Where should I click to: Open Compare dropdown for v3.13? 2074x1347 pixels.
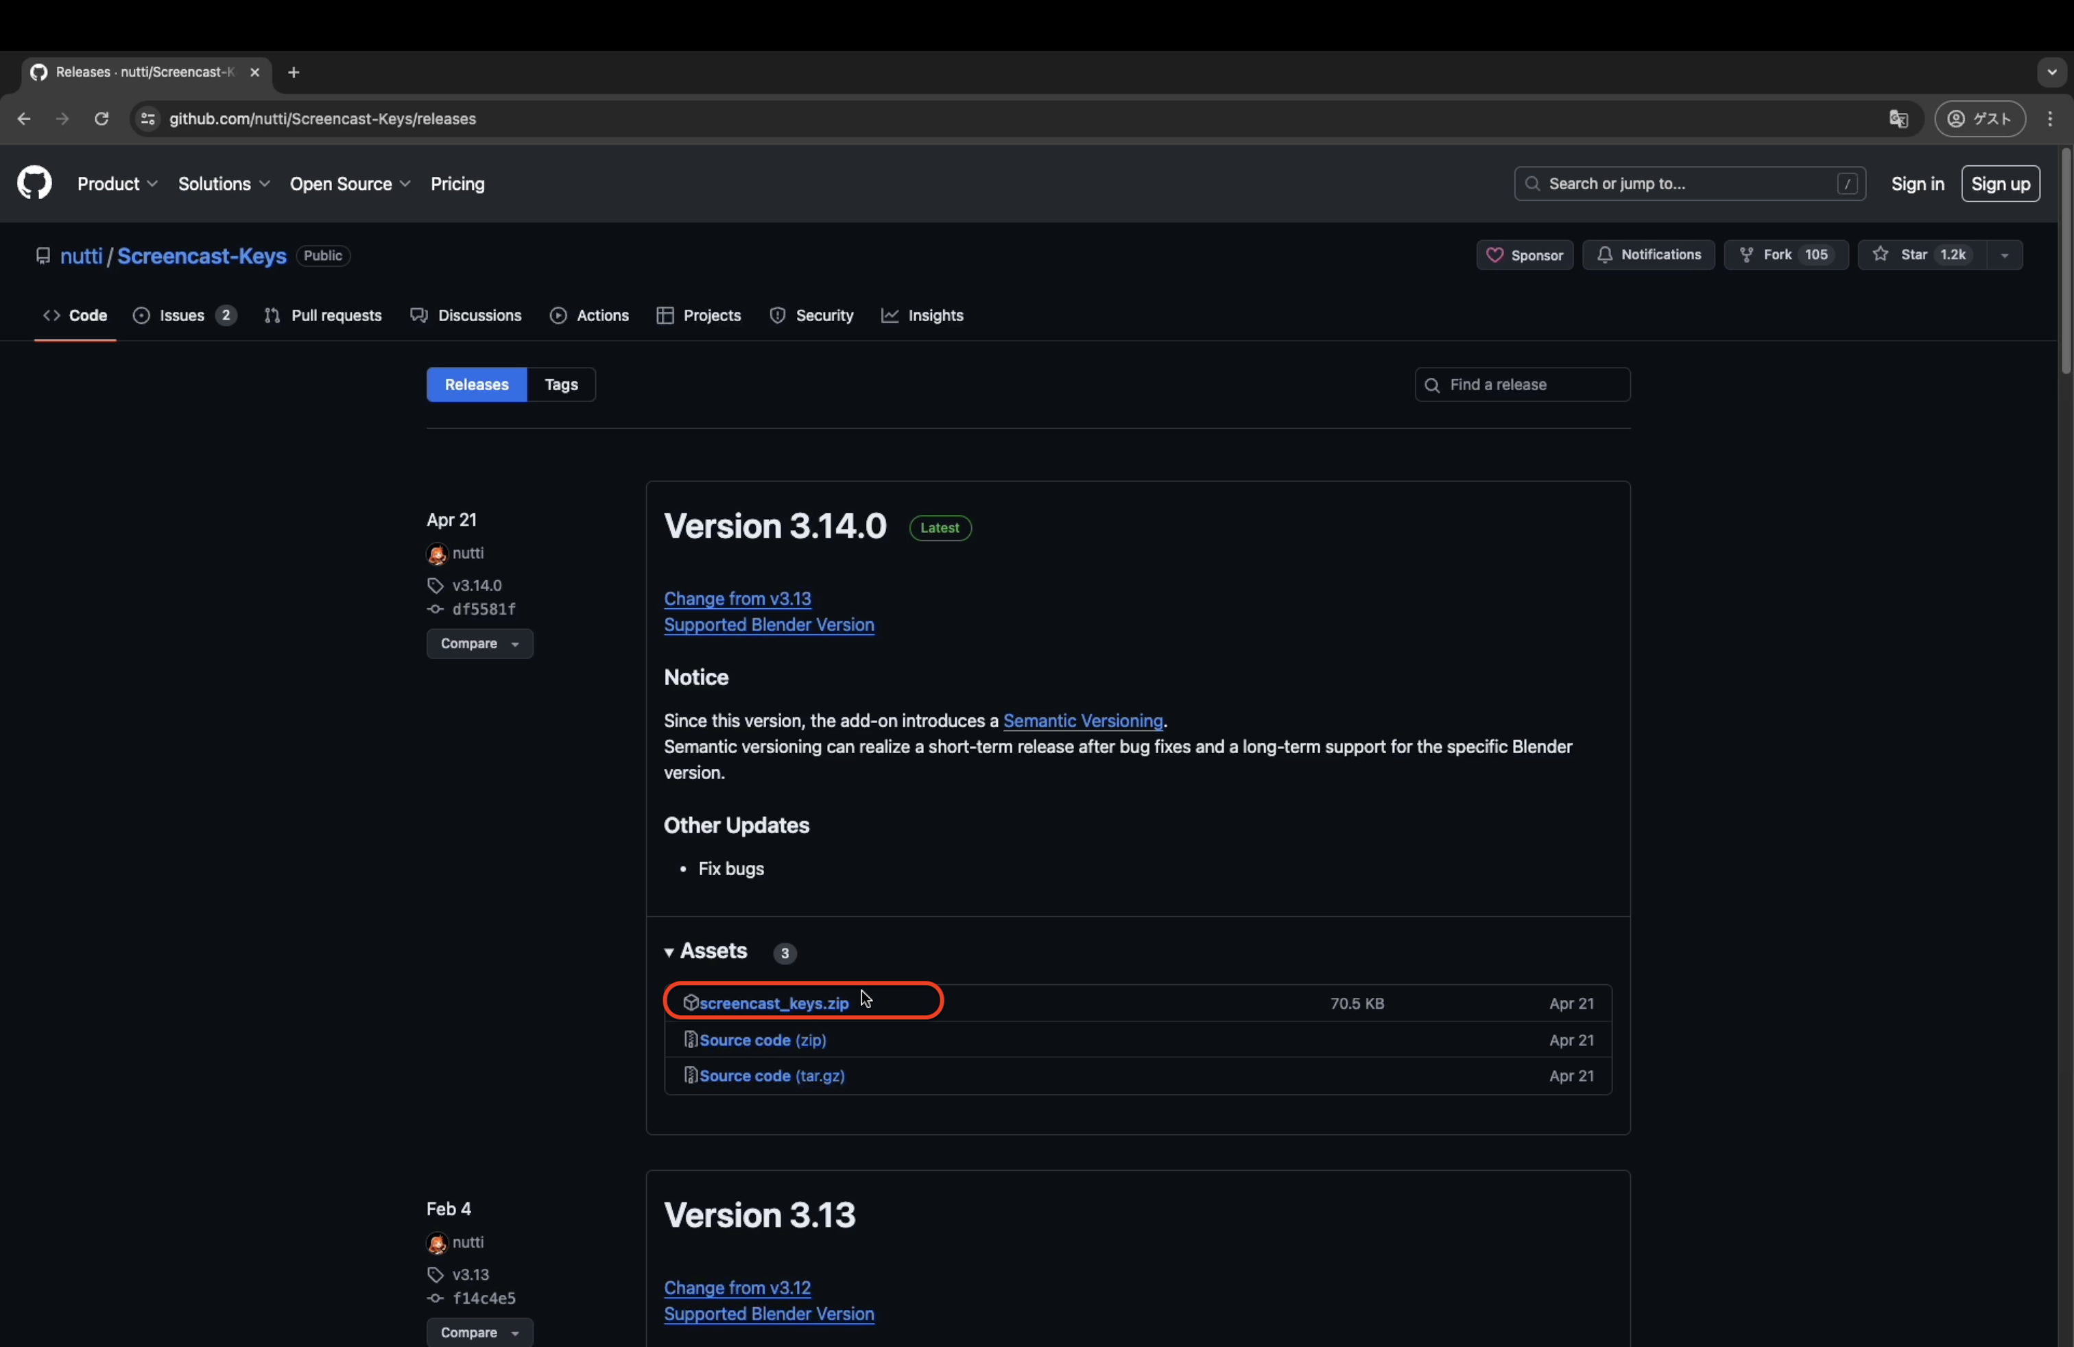click(479, 1332)
